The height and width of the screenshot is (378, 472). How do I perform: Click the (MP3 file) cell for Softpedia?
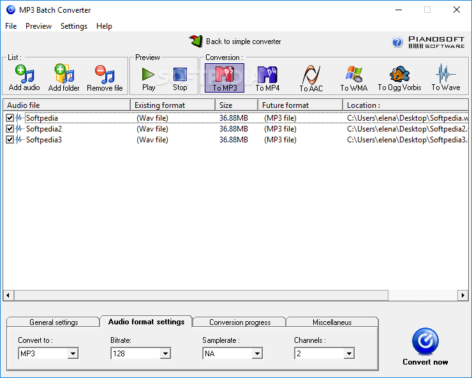[280, 118]
